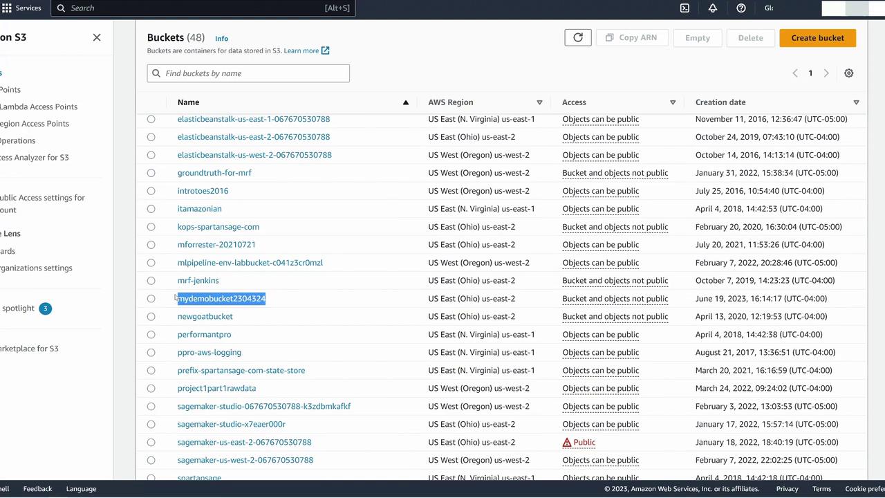Open AWS Organizations settings in sidebar
Image resolution: width=885 pixels, height=498 pixels.
36,268
